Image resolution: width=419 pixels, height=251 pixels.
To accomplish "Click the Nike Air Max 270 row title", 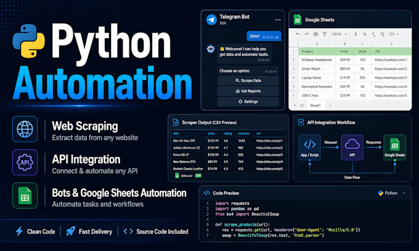I will point(184,140).
